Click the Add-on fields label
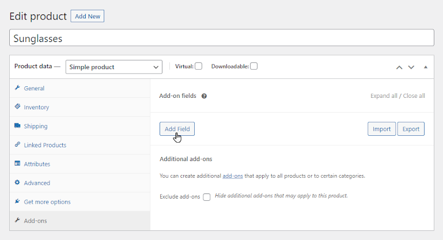This screenshot has width=443, height=240. (177, 96)
